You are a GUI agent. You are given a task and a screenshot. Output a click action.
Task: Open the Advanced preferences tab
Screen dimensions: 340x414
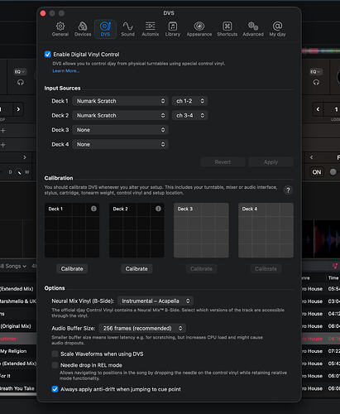click(253, 29)
